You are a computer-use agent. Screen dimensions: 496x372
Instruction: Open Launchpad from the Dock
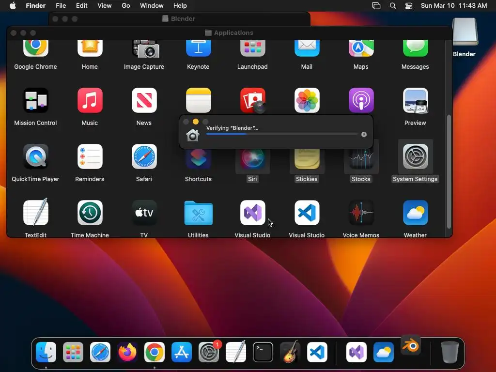(x=73, y=352)
